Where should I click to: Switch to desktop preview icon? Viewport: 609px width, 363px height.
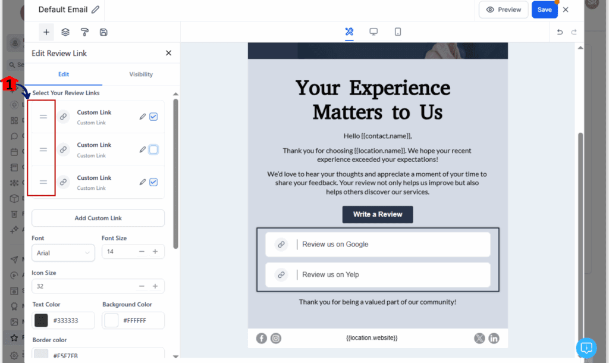point(373,32)
